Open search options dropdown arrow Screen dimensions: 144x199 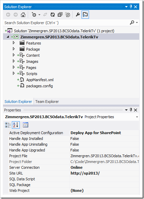point(137,23)
